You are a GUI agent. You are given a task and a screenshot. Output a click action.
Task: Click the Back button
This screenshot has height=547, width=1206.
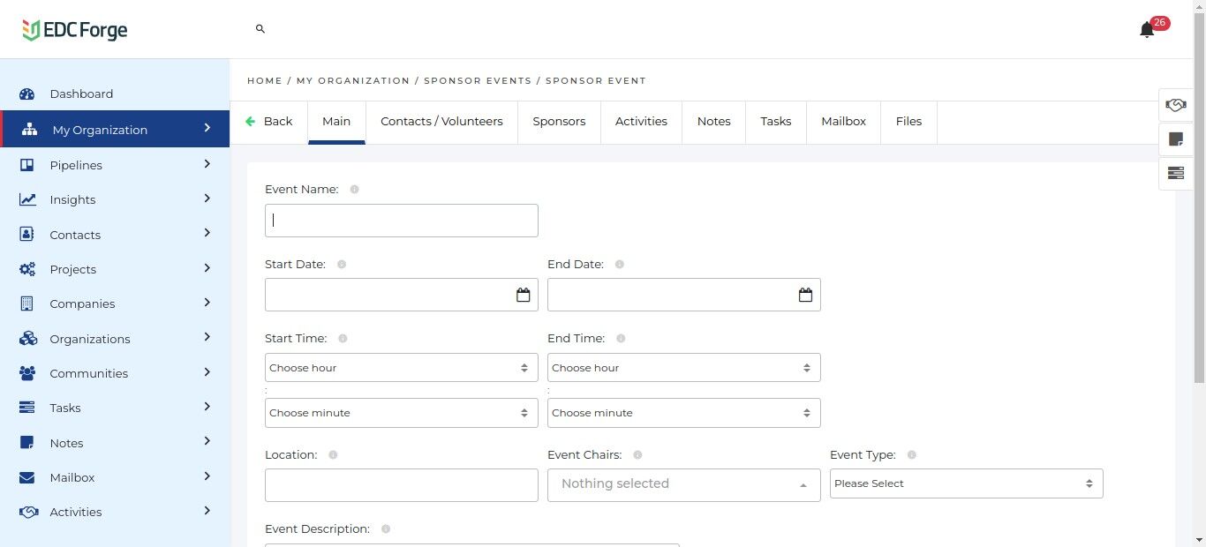pos(268,122)
